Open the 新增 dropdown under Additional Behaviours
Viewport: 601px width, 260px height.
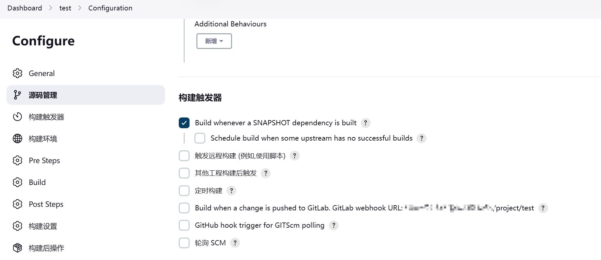[214, 41]
